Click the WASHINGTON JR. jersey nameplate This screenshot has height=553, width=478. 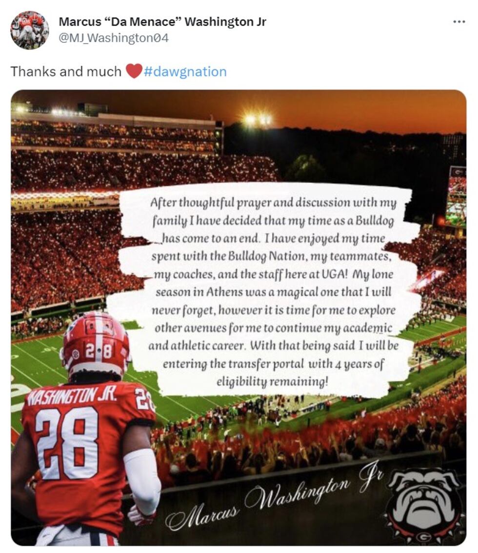point(71,394)
